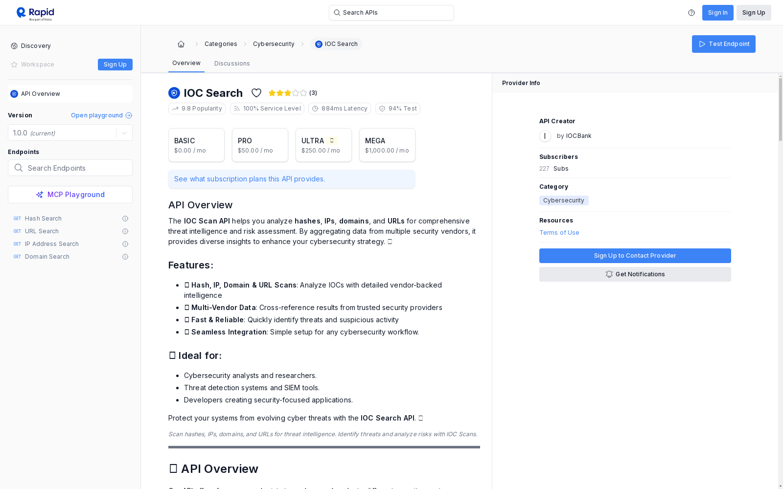
Task: Click the IOC Search breadcrumb chip
Action: pyautogui.click(x=336, y=44)
